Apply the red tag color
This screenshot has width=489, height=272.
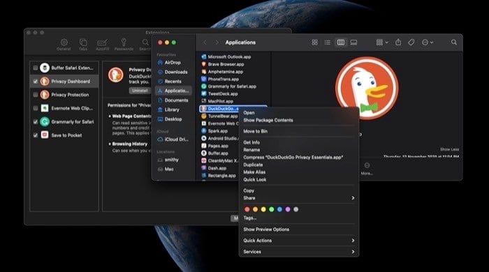coord(247,209)
